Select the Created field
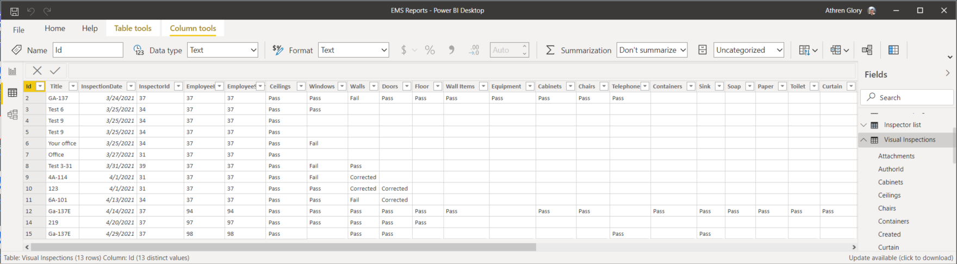The width and height of the screenshot is (957, 264). click(x=889, y=234)
